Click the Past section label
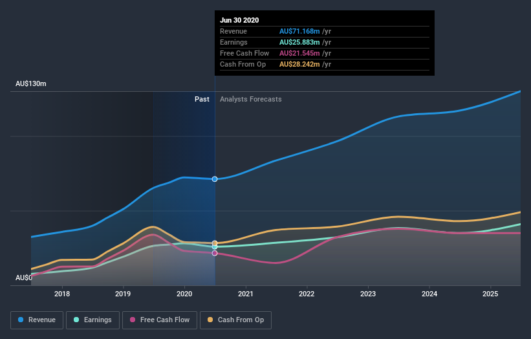The width and height of the screenshot is (531, 339). coord(202,99)
